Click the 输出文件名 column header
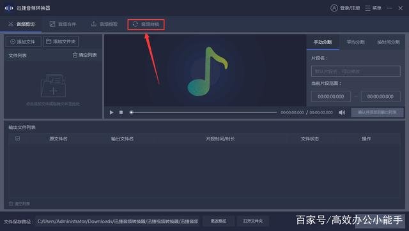This screenshot has width=409, height=231. click(x=122, y=139)
